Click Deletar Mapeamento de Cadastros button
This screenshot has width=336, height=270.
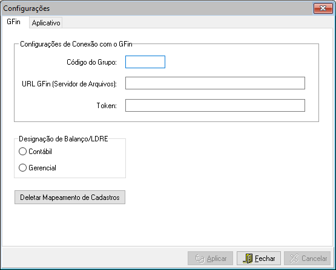point(70,198)
